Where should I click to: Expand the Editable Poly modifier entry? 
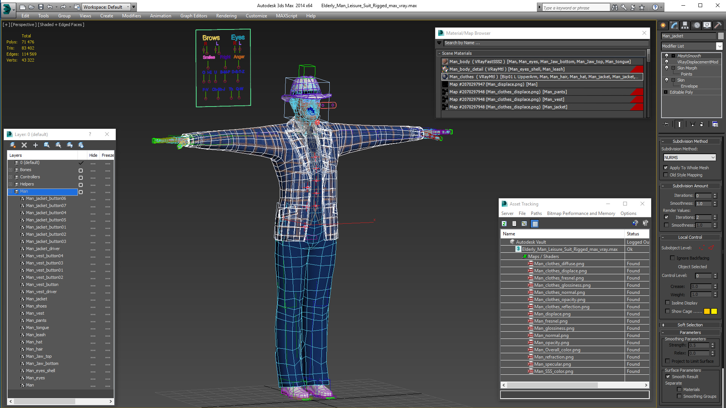click(665, 92)
